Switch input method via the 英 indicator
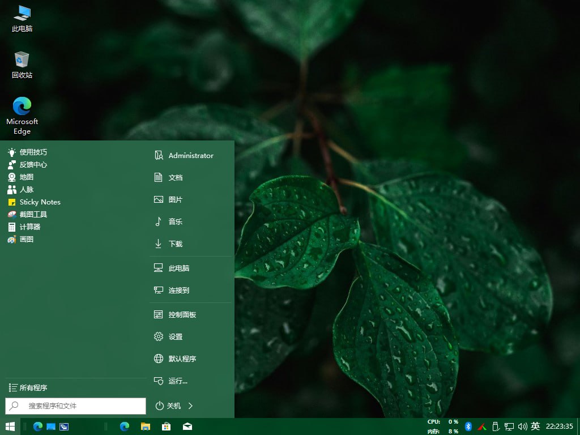Screen dimensions: 580x435 (x=535, y=426)
